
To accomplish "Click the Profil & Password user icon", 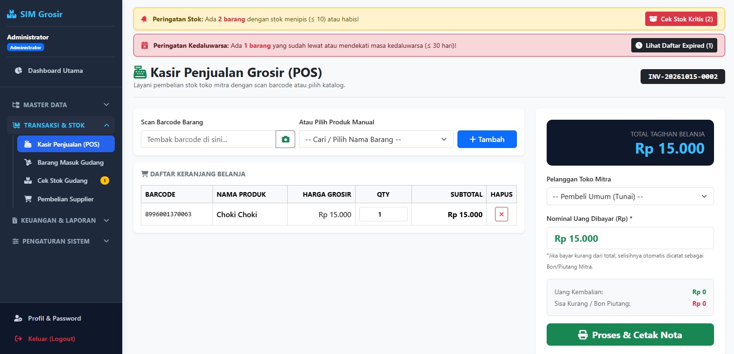I will pos(19,318).
